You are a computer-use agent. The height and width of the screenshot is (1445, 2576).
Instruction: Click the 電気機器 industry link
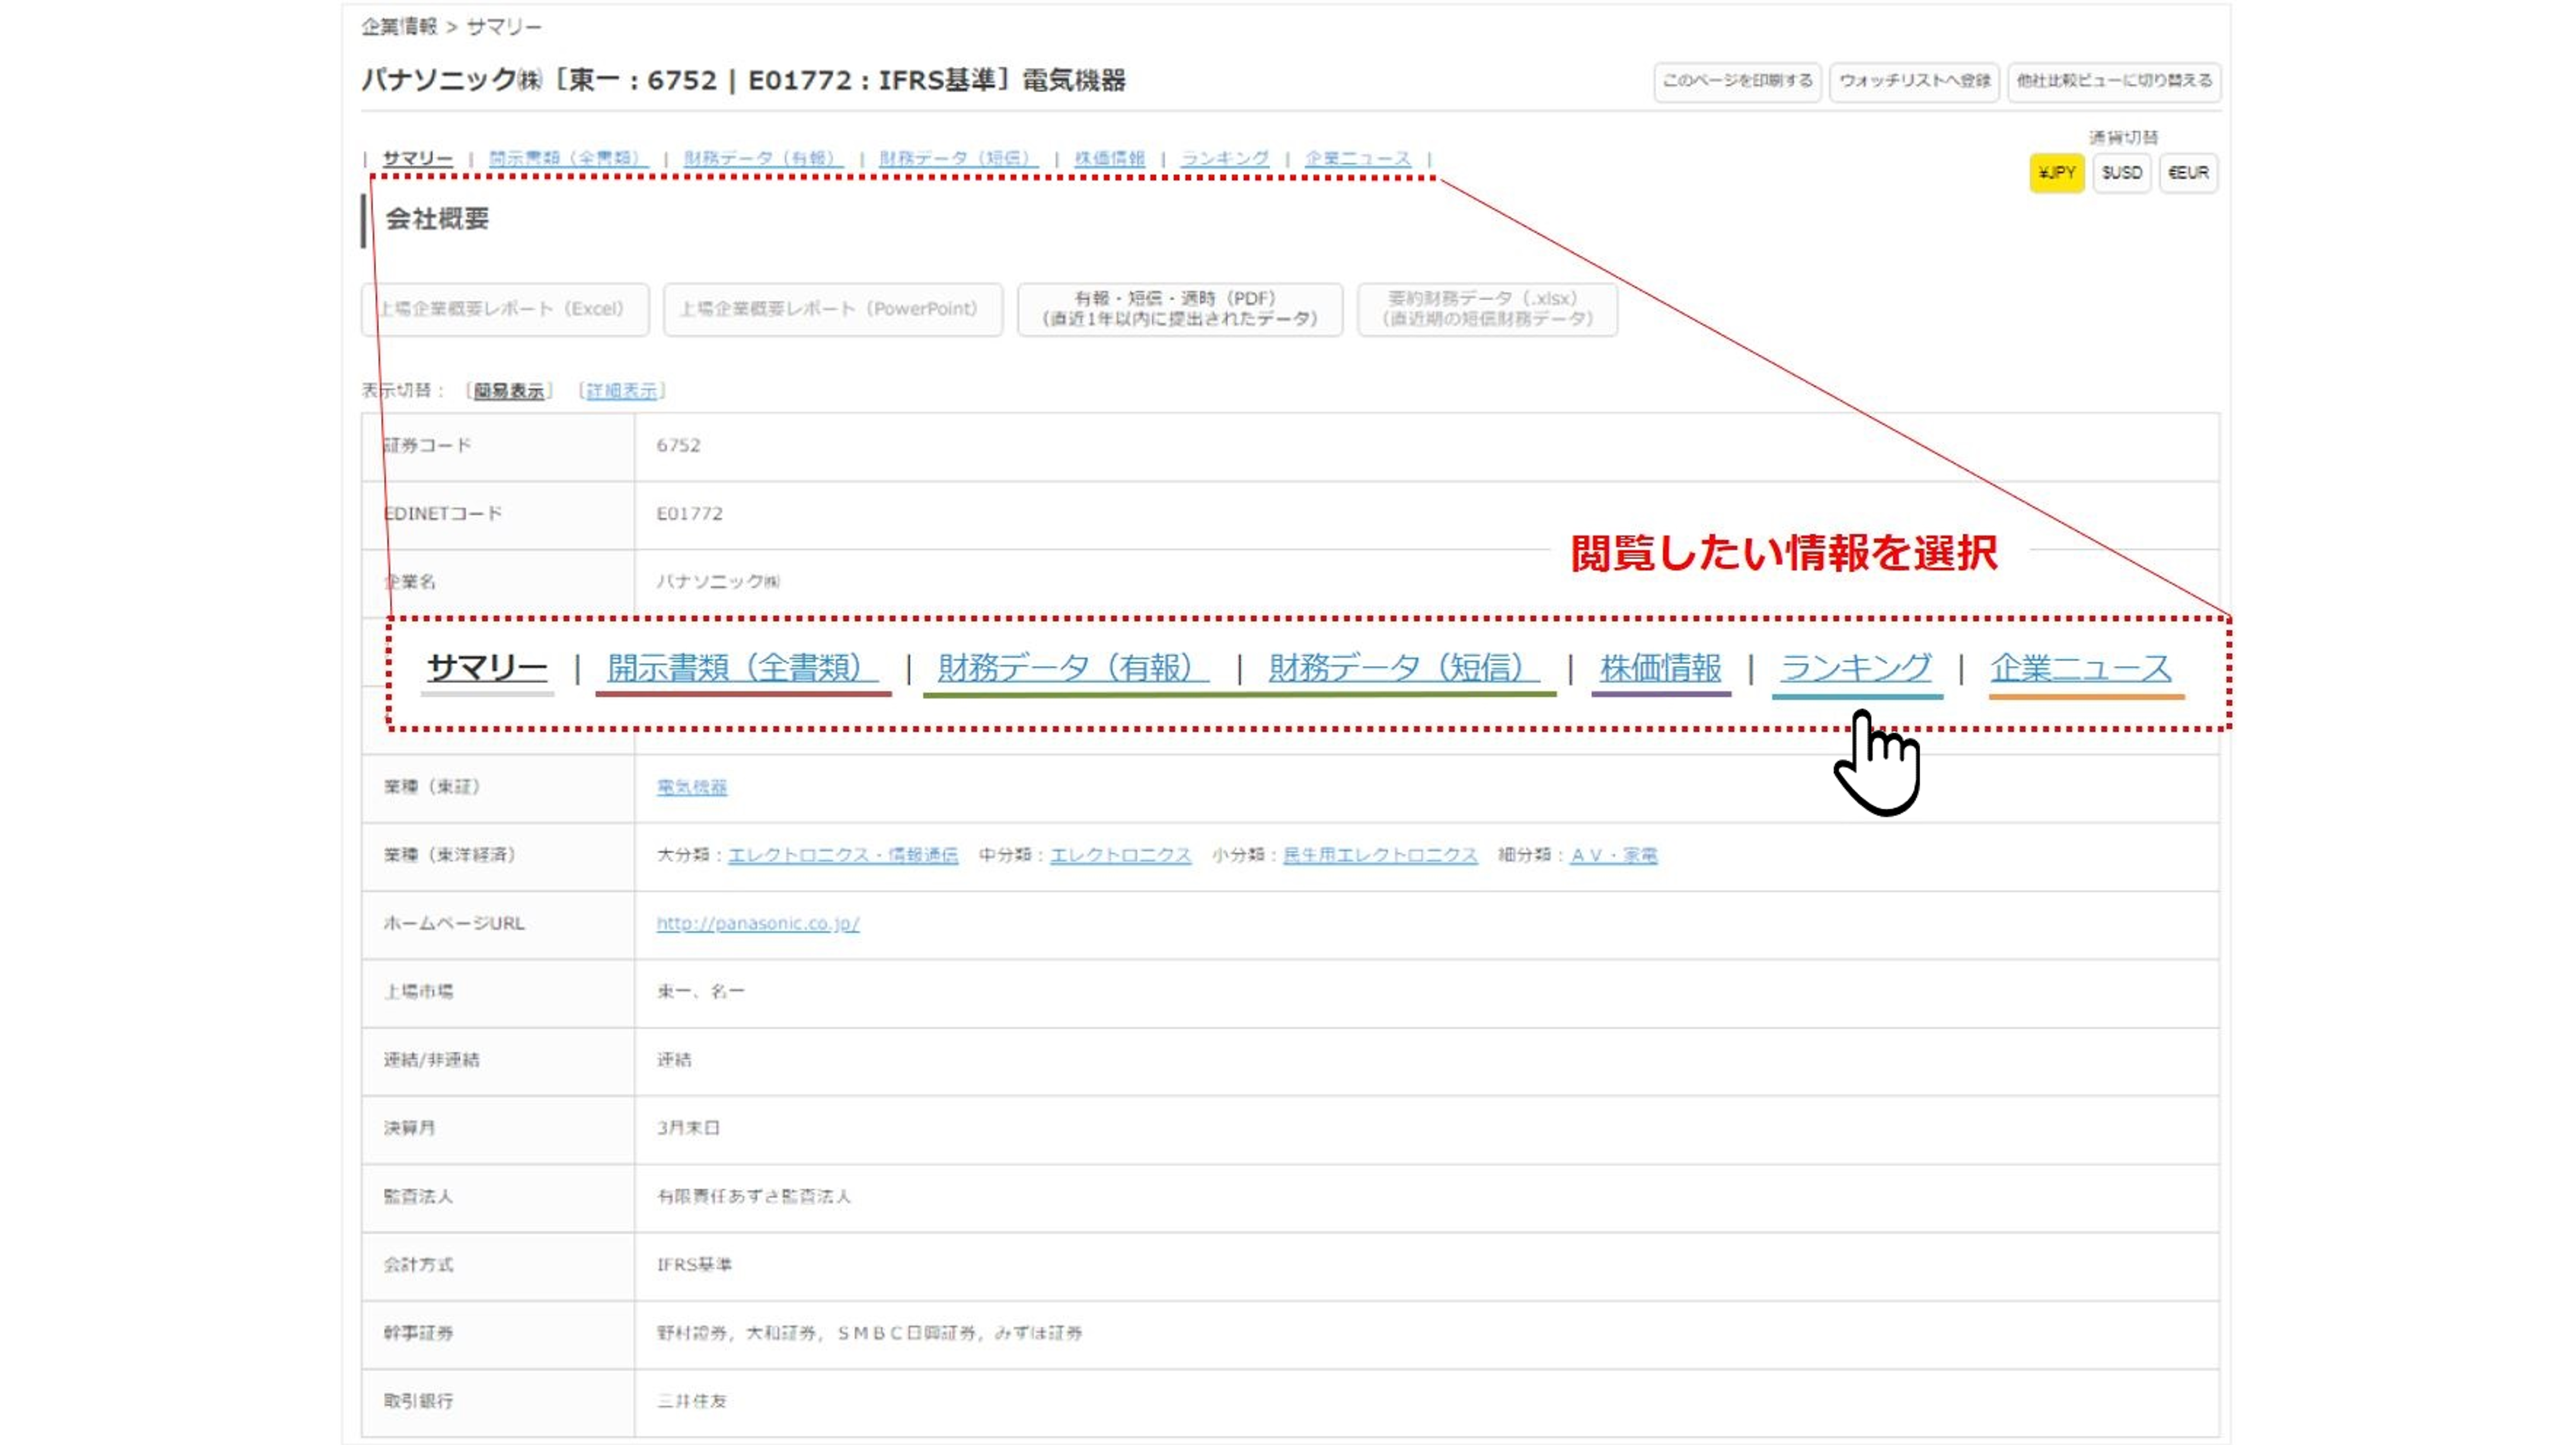(691, 787)
